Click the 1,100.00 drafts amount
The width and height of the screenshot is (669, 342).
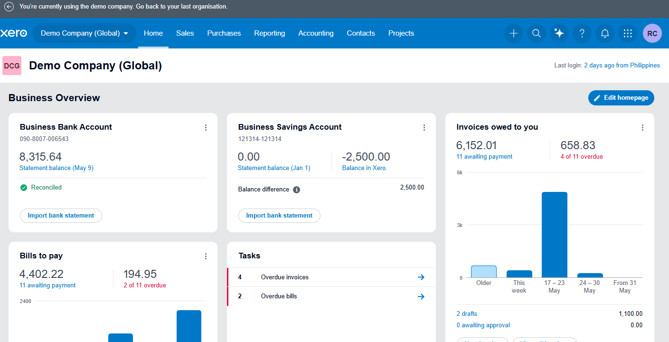point(631,314)
